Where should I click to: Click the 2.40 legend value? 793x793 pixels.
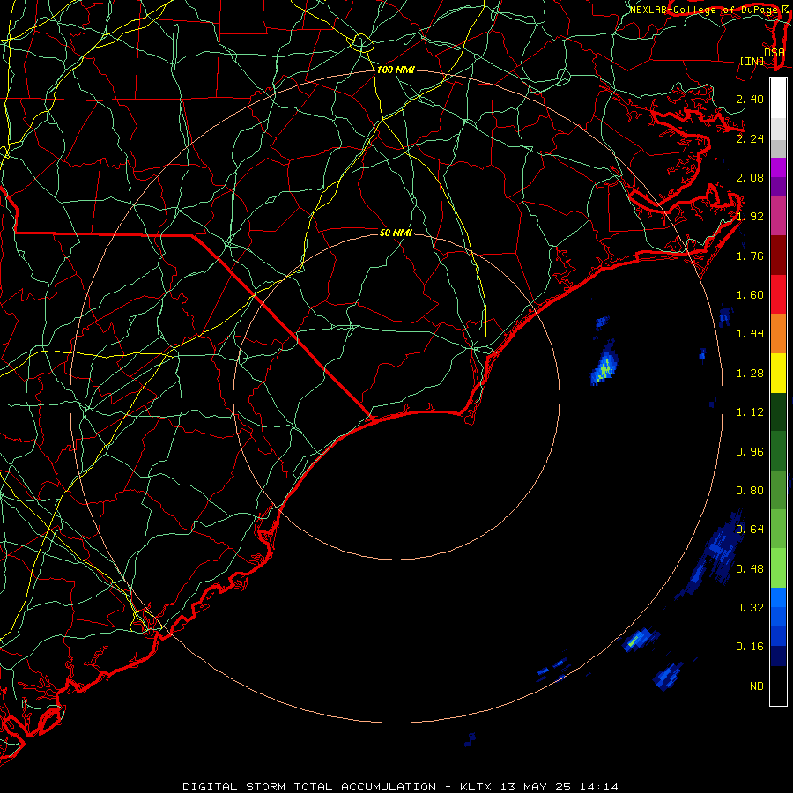pyautogui.click(x=750, y=99)
